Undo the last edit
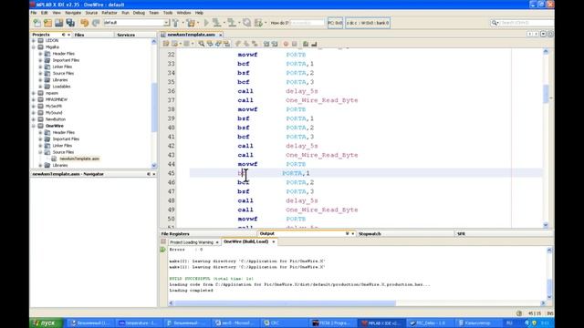Screen dimensions: 584x328 point(85,23)
